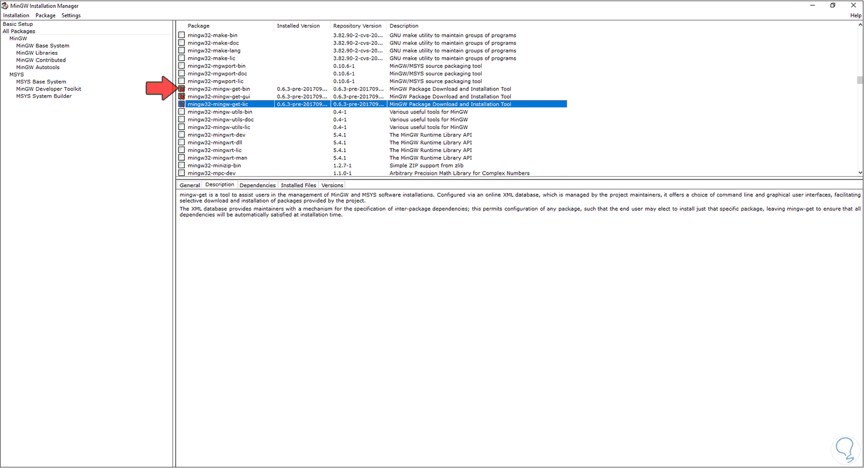Toggle checkbox for mingw32-mgwport-bin
This screenshot has width=864, height=468.
[181, 66]
